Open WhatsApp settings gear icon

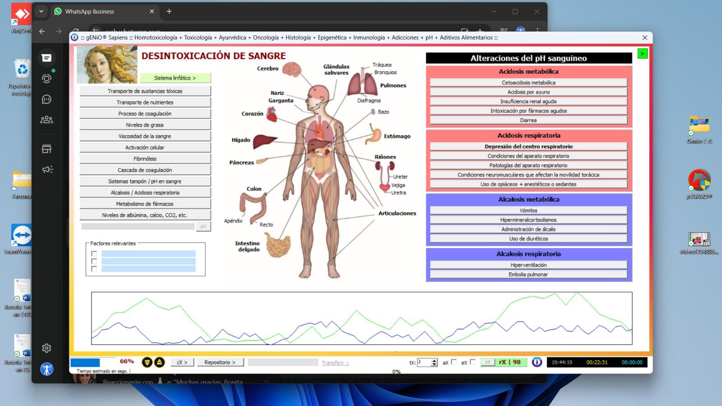click(46, 348)
